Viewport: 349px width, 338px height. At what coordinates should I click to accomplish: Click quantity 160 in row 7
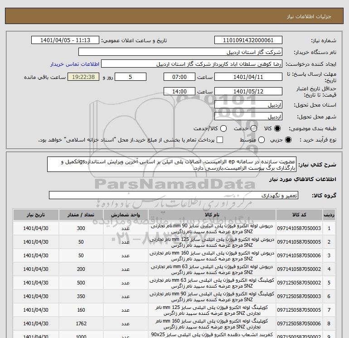(81, 310)
